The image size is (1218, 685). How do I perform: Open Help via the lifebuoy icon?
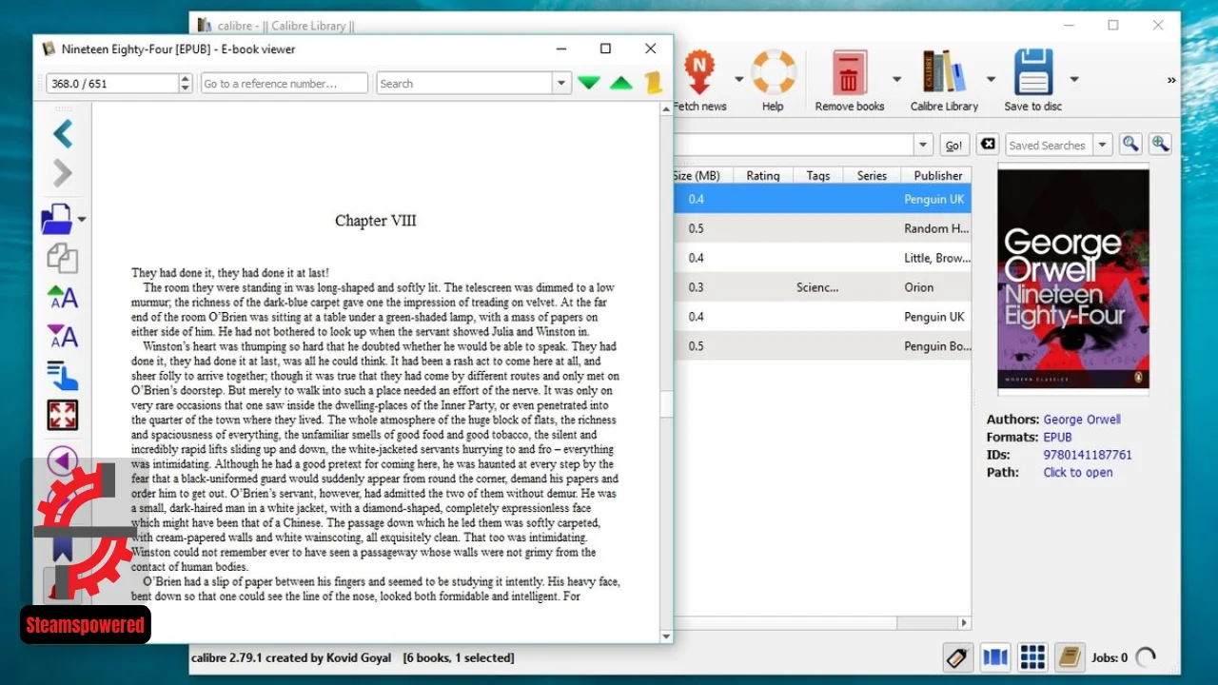pos(773,72)
